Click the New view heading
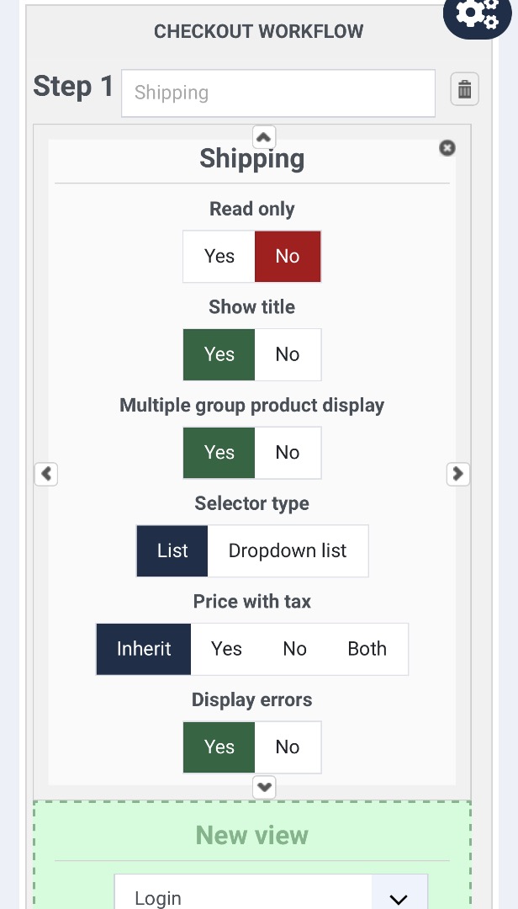The width and height of the screenshot is (518, 909). 252,836
